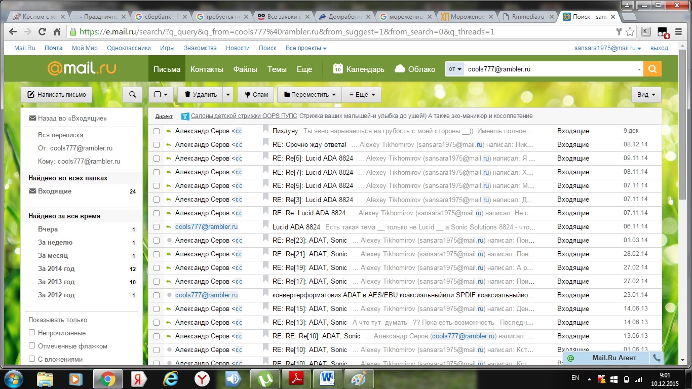
Task: Click the выход logout link
Action: click(x=659, y=48)
